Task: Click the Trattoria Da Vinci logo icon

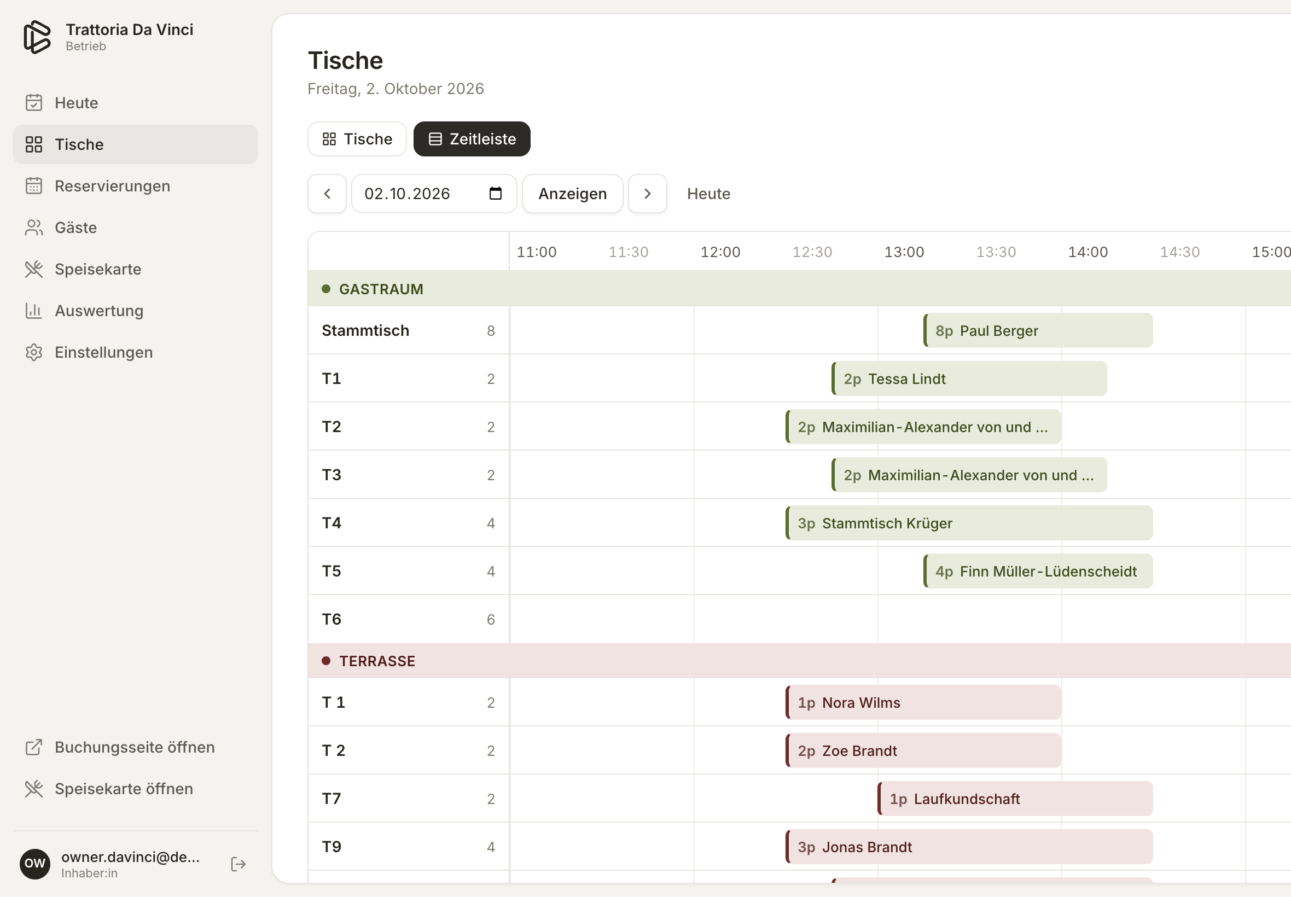Action: pos(37,37)
